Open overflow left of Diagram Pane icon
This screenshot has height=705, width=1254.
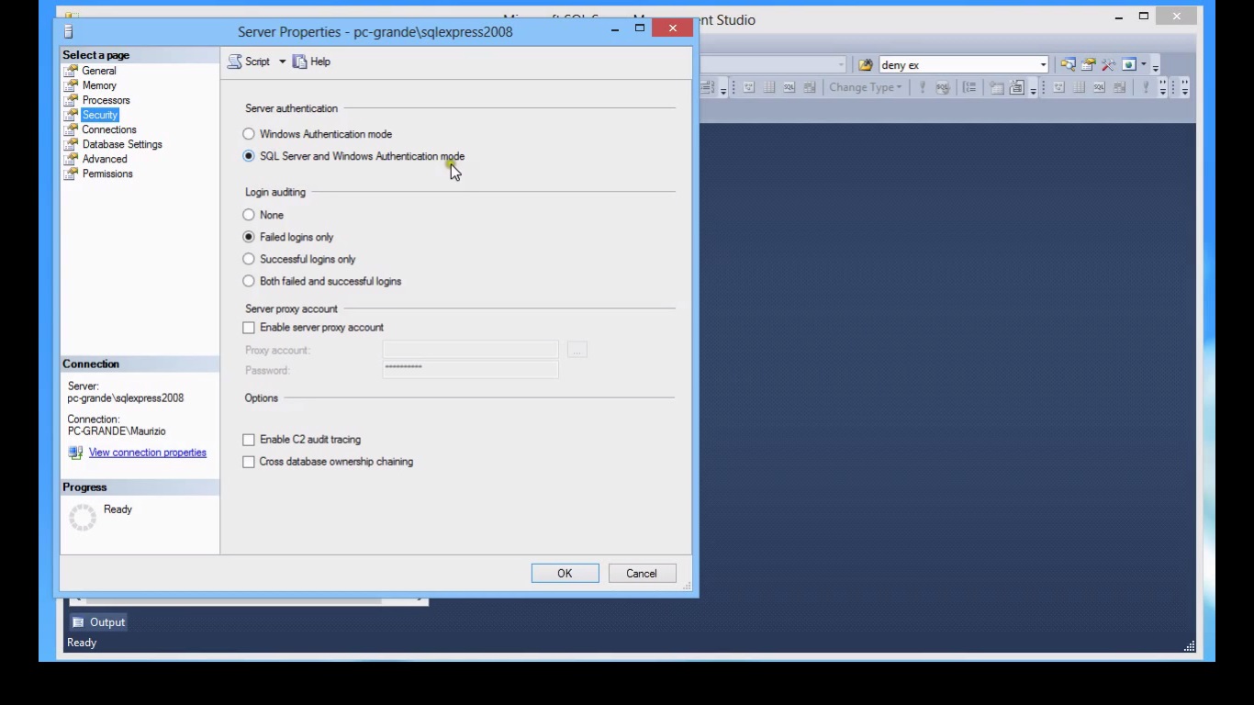(x=722, y=90)
